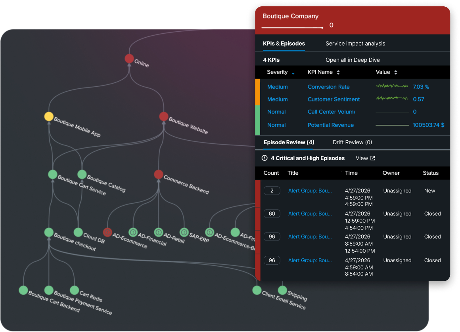The height and width of the screenshot is (332, 460).
Task: Click the AD-Financial node
Action: (x=133, y=233)
